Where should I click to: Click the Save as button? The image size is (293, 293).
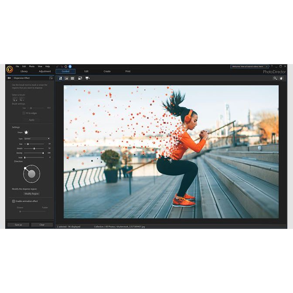pyautogui.click(x=18, y=225)
